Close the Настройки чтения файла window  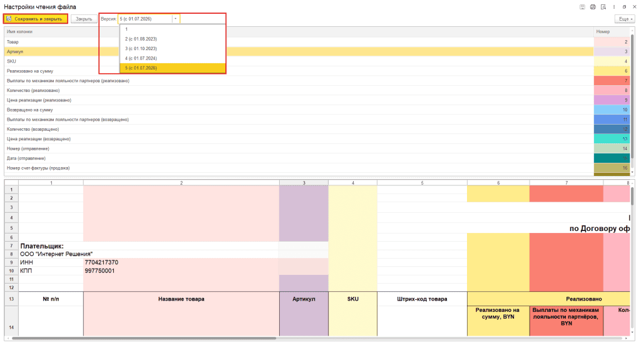pos(635,7)
